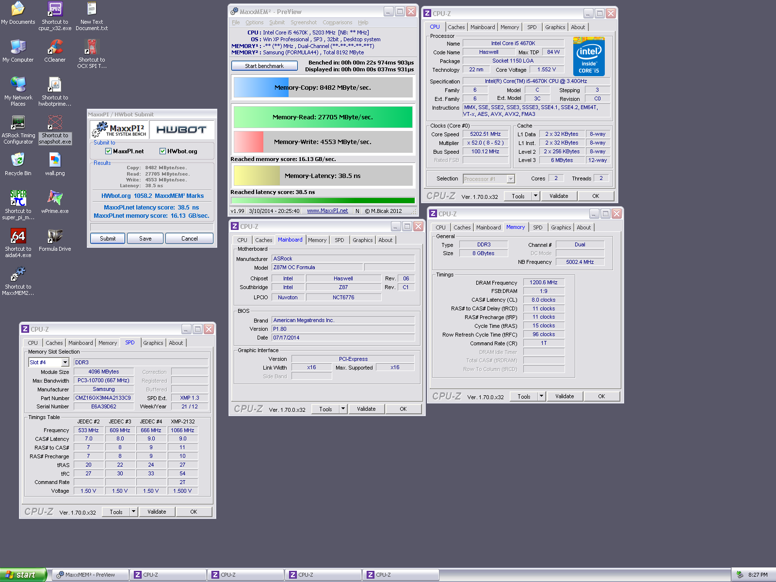776x582 pixels.
Task: Open the Comparisons menu in MaxxMEM²
Action: pos(338,22)
